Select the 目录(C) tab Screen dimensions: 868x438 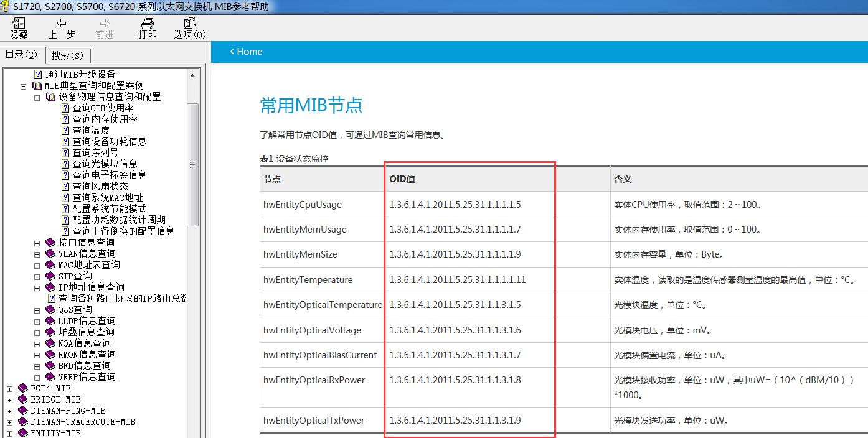[21, 54]
